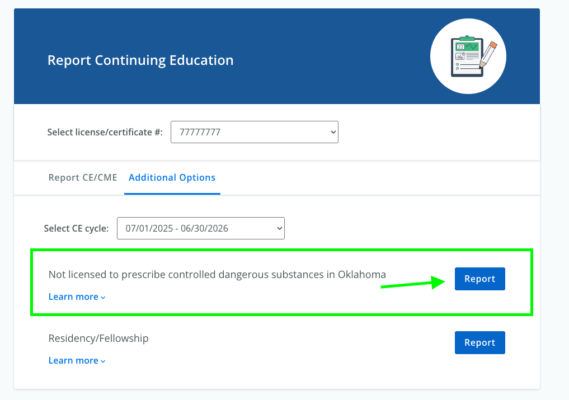Click the Select CE cycle label

pyautogui.click(x=76, y=228)
